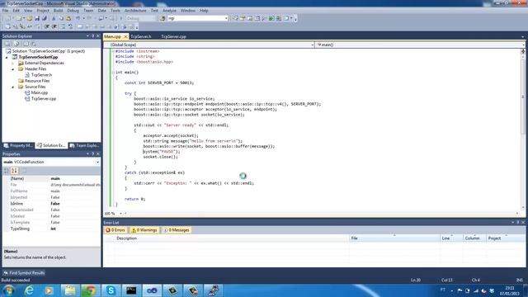
Task: Toggle the 0 Errors filter
Action: (115, 230)
